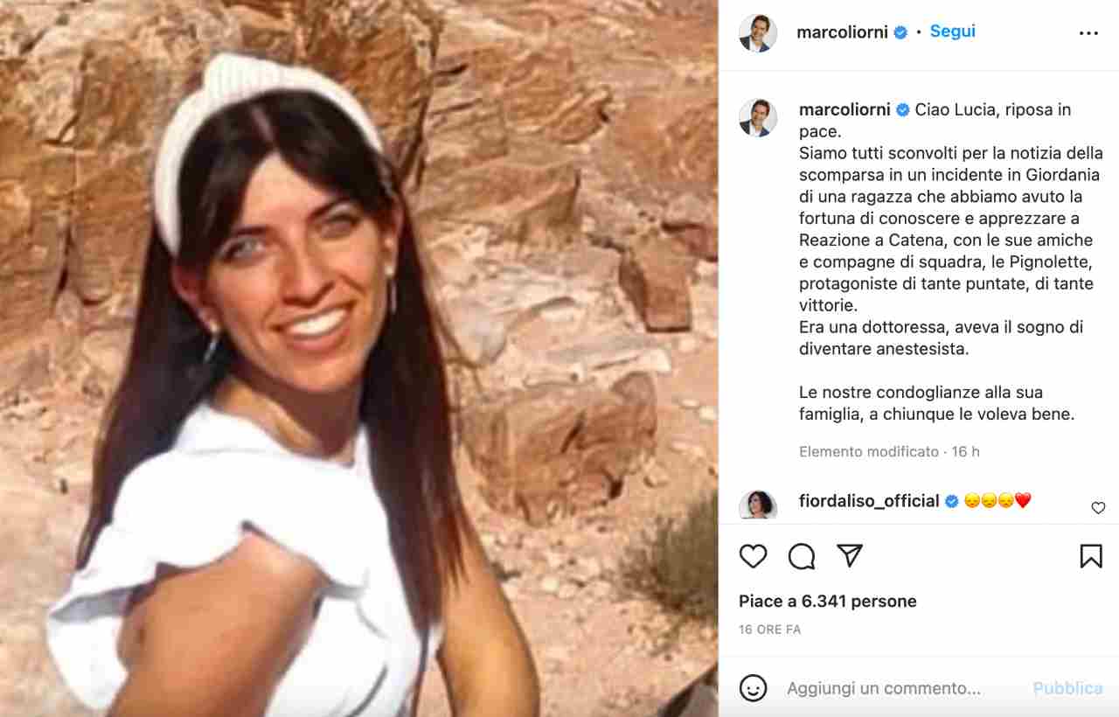Open the emoji picker smiley icon
The width and height of the screenshot is (1119, 717).
753,688
